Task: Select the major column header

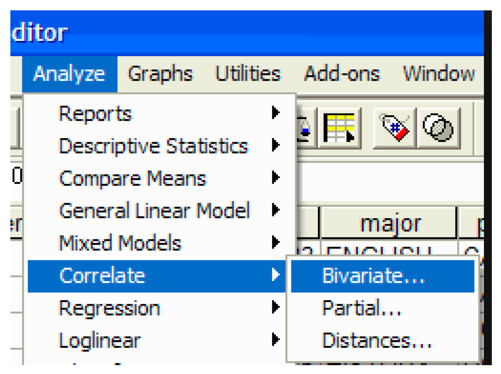Action: point(390,224)
